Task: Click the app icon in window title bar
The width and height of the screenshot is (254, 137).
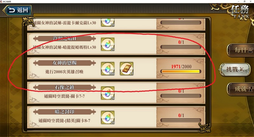Action: [x=2, y=2]
